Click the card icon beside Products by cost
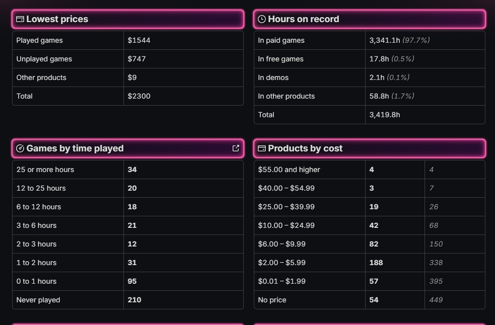 pos(262,148)
